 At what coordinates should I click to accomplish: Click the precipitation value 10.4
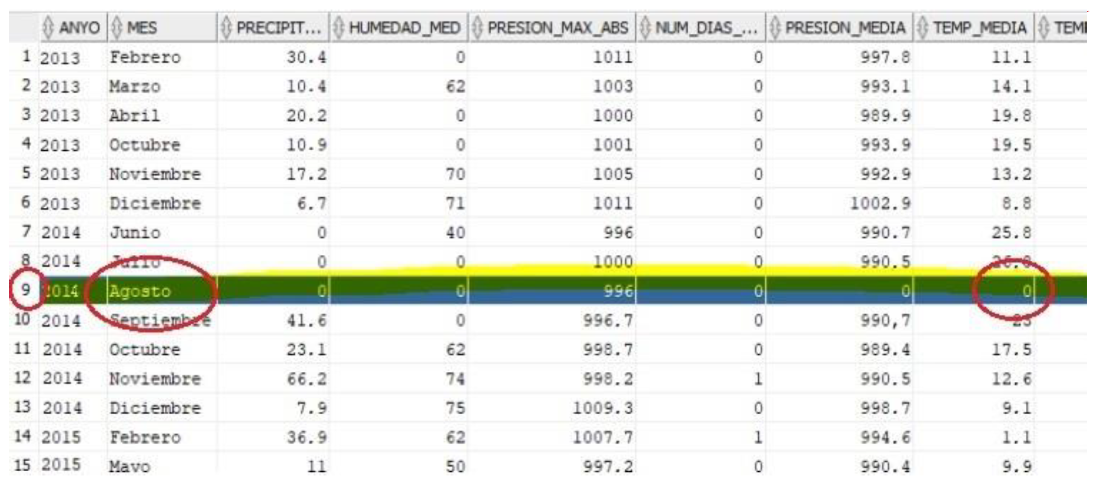tap(307, 86)
